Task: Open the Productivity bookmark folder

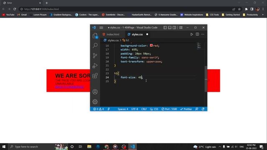Action: (250, 15)
